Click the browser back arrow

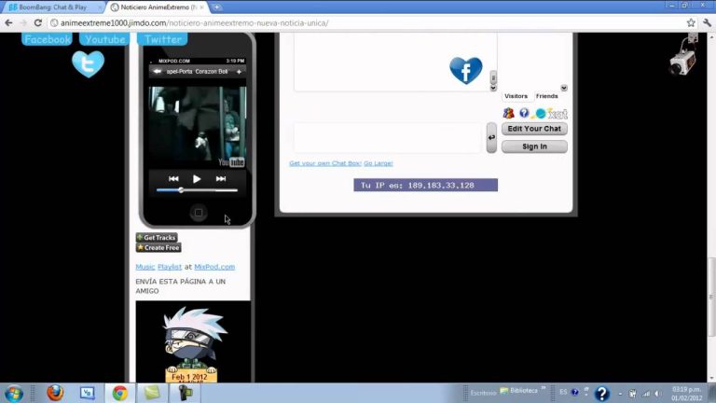click(8, 22)
